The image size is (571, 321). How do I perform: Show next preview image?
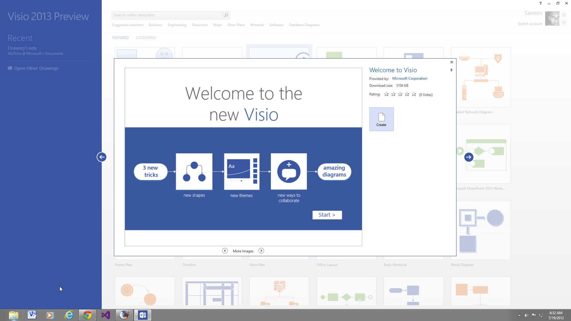click(x=261, y=251)
